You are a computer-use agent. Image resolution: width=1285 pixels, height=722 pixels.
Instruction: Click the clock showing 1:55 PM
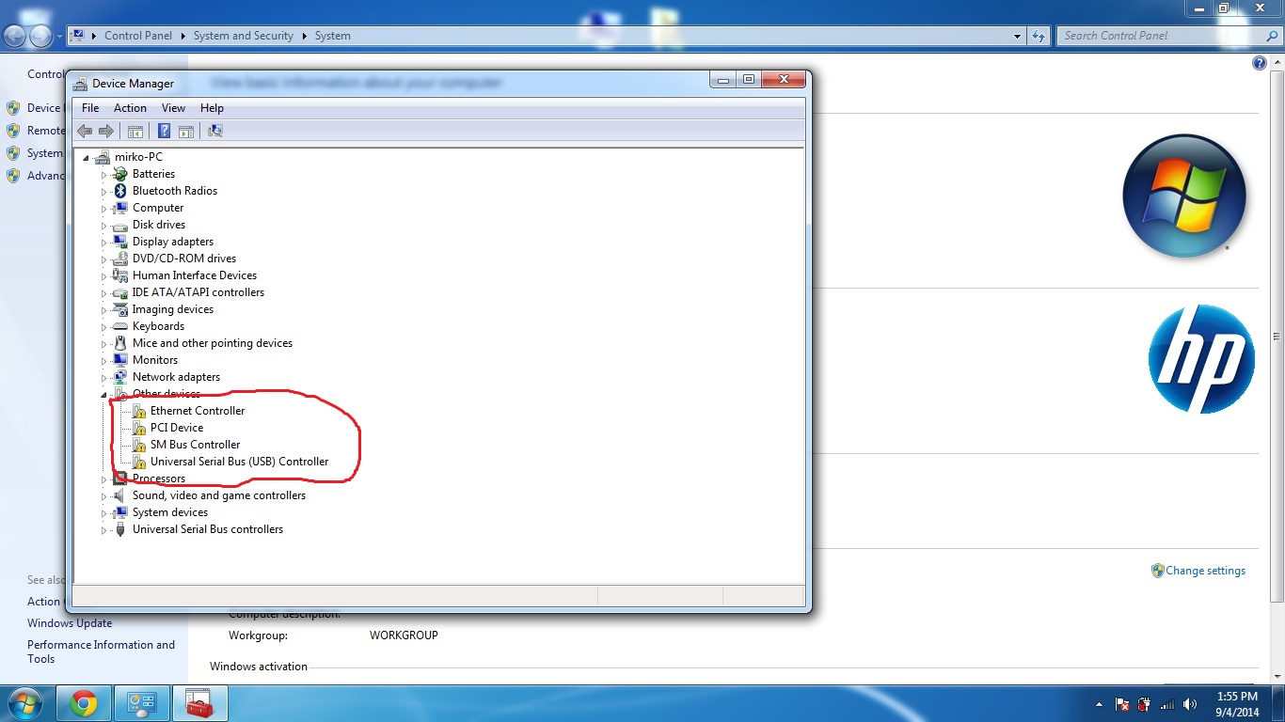[x=1237, y=697]
